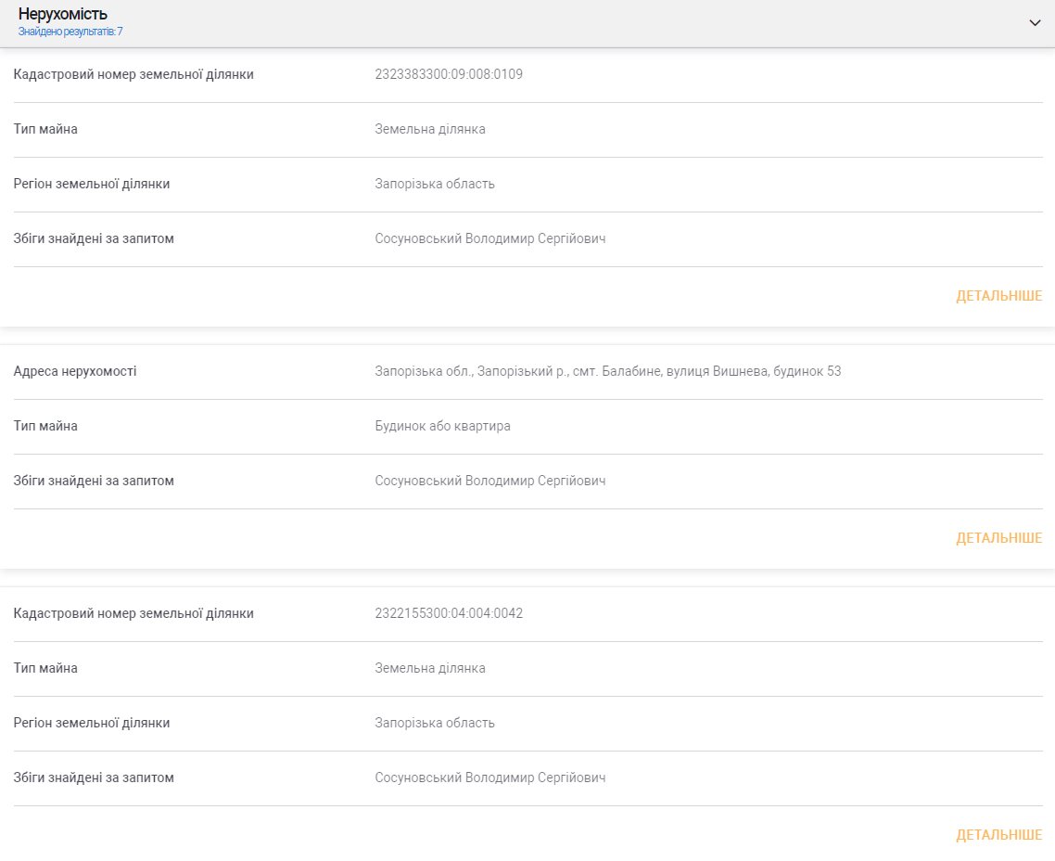Viewport: 1055px width, 861px height.
Task: Open ДЕТАЛЬНІШЕ for parcel 2323383300:09:008:0109
Action: pyautogui.click(x=998, y=296)
